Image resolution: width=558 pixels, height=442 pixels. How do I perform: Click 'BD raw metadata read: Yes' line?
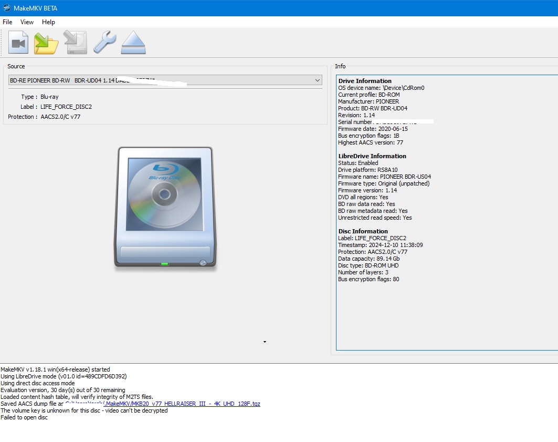[373, 211]
